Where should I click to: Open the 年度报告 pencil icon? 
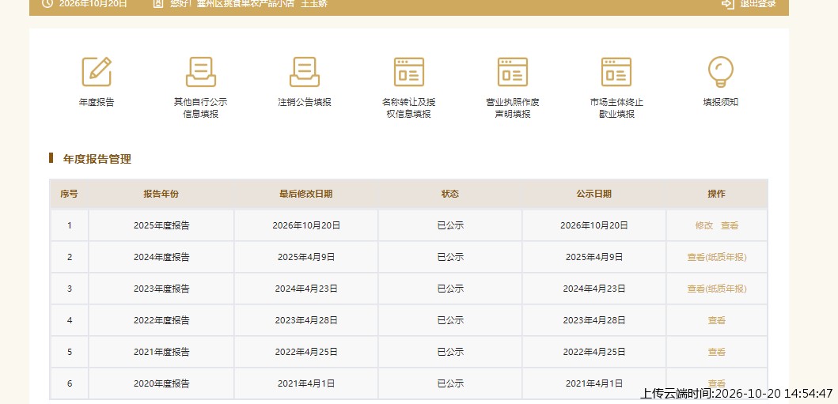click(97, 71)
